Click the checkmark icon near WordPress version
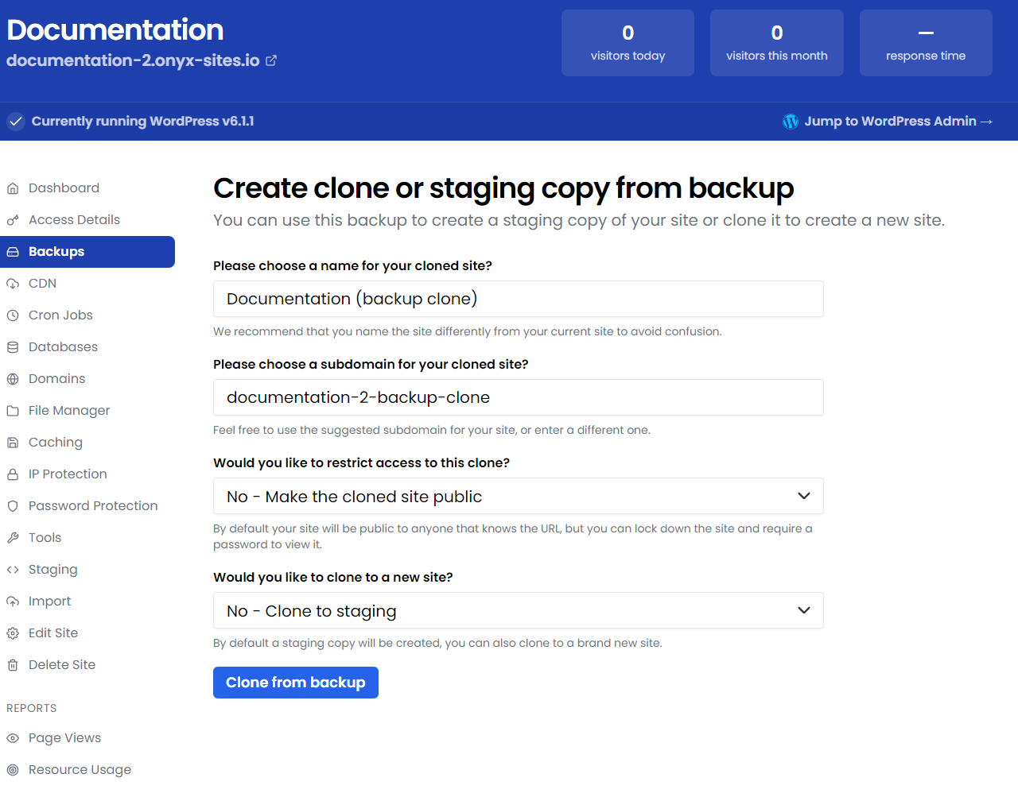This screenshot has width=1018, height=797. (16, 122)
